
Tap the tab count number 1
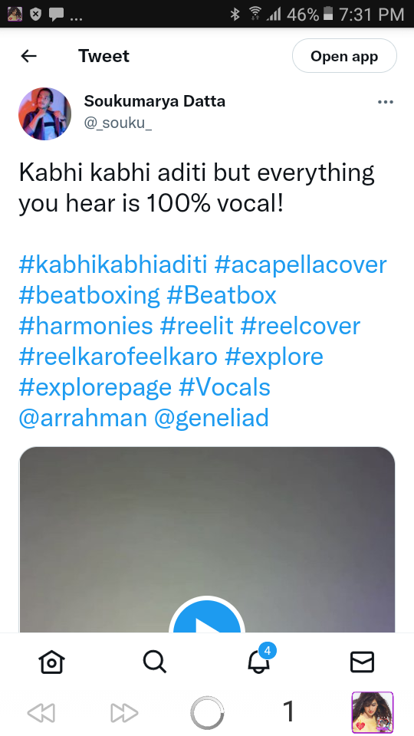[x=289, y=711]
